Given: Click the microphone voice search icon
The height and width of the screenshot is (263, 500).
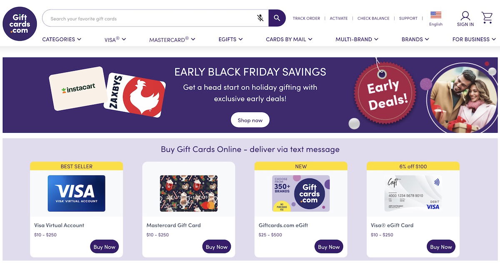Looking at the screenshot, I should [x=260, y=18].
